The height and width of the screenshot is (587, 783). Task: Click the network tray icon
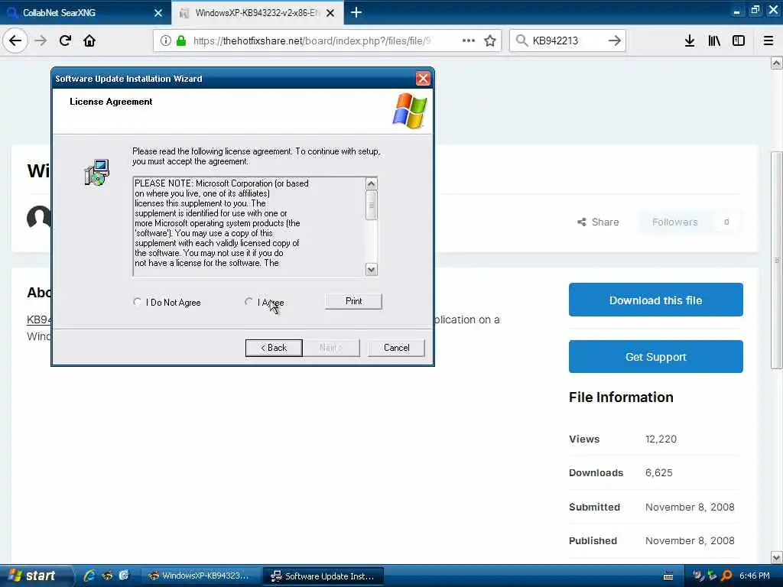[x=712, y=576]
